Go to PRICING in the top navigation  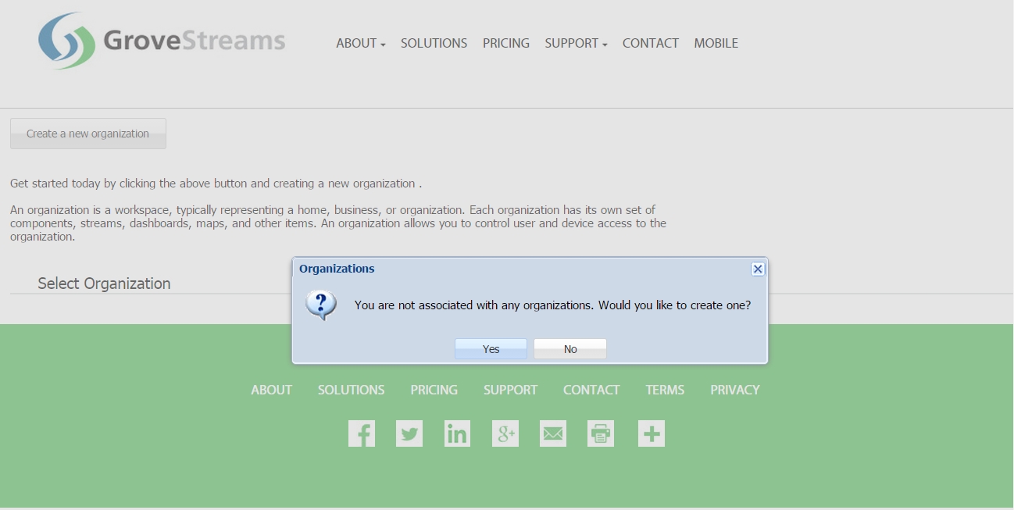pyautogui.click(x=505, y=44)
